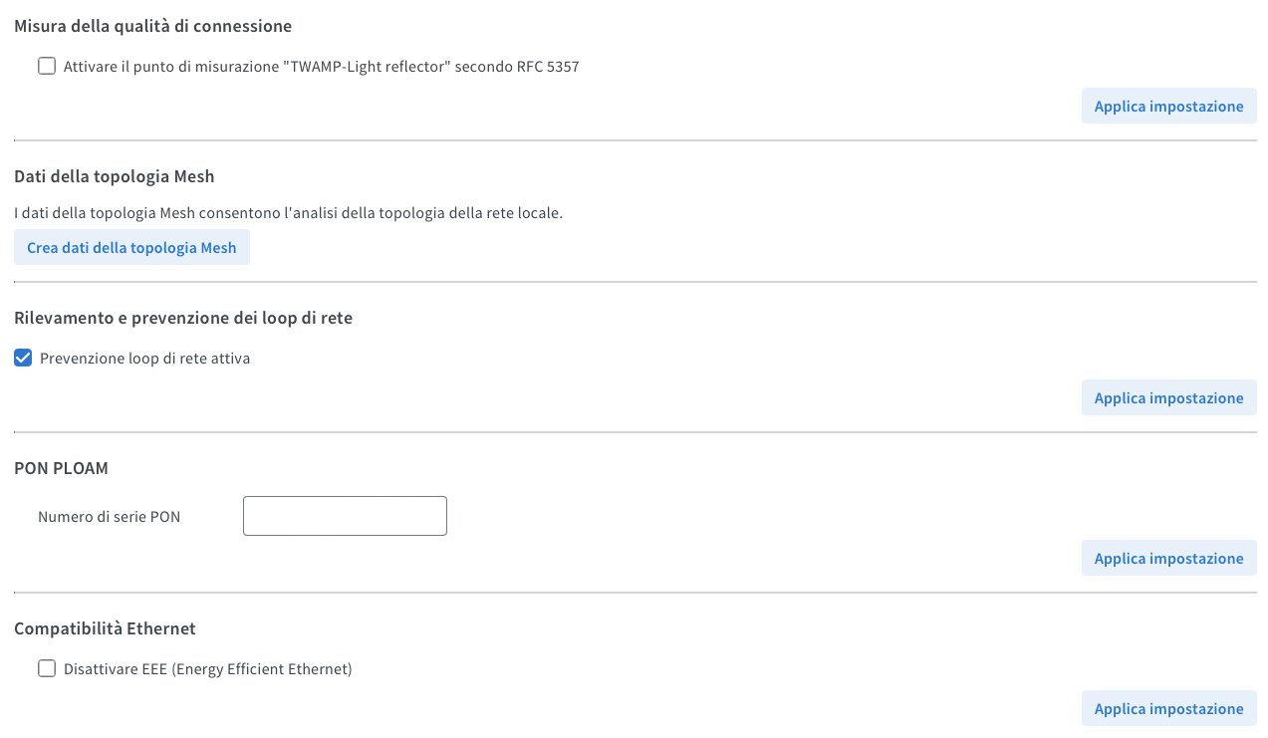Viewport: 1268px width, 738px height.
Task: Click the PON PLOAM section heading
Action: pos(61,467)
